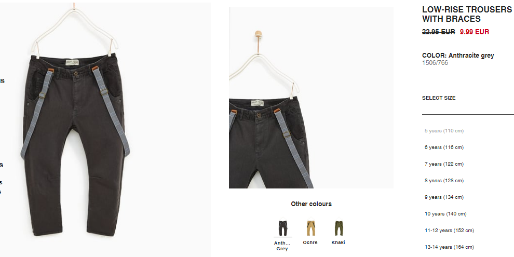Click the Khaki colour label
Image resolution: width=514 pixels, height=257 pixels.
(339, 242)
